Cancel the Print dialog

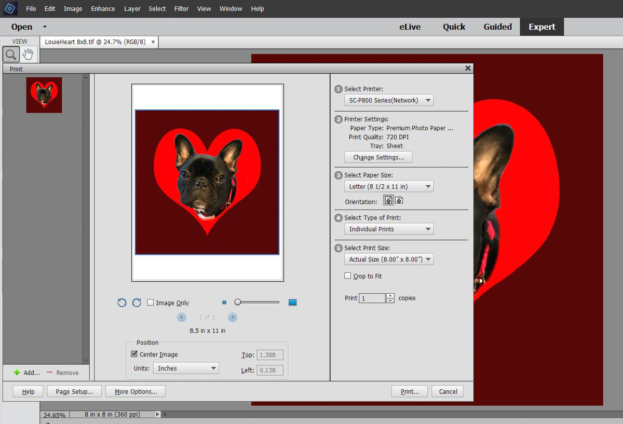448,391
